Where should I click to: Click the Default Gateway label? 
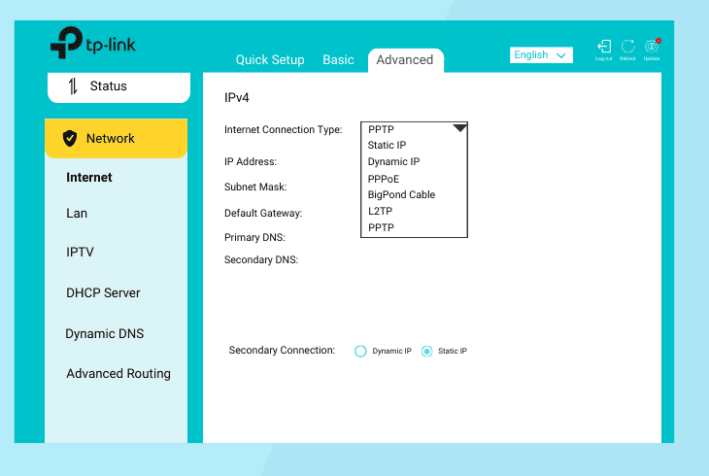[x=263, y=213]
